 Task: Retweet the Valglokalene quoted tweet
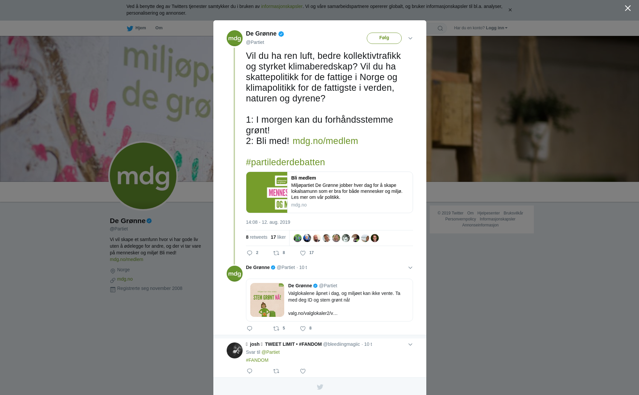click(276, 329)
